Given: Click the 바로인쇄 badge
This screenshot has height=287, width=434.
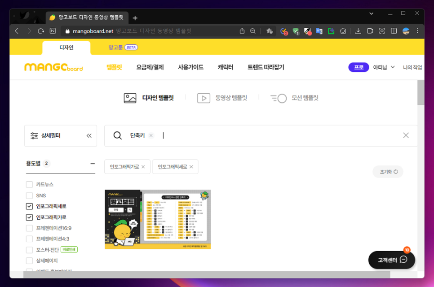Looking at the screenshot, I should click(x=69, y=249).
